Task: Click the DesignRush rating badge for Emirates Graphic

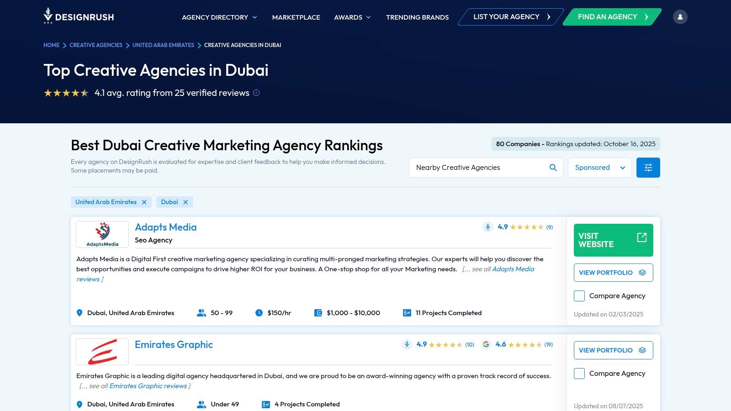Action: [407, 344]
